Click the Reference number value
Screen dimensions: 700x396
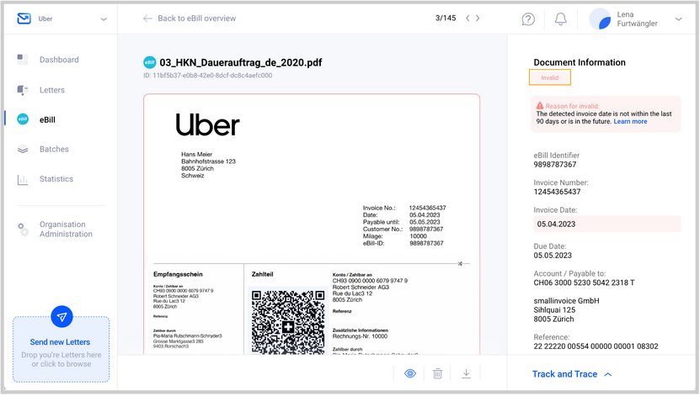[x=596, y=346]
